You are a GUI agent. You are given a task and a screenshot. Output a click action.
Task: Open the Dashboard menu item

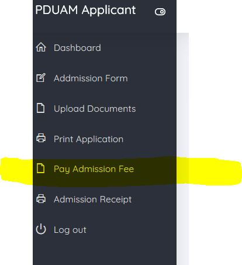click(77, 48)
